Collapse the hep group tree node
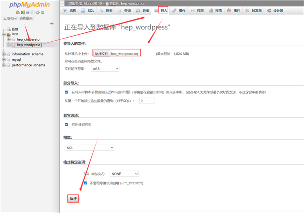Viewport: 304px width, 213px height. coord(4,34)
